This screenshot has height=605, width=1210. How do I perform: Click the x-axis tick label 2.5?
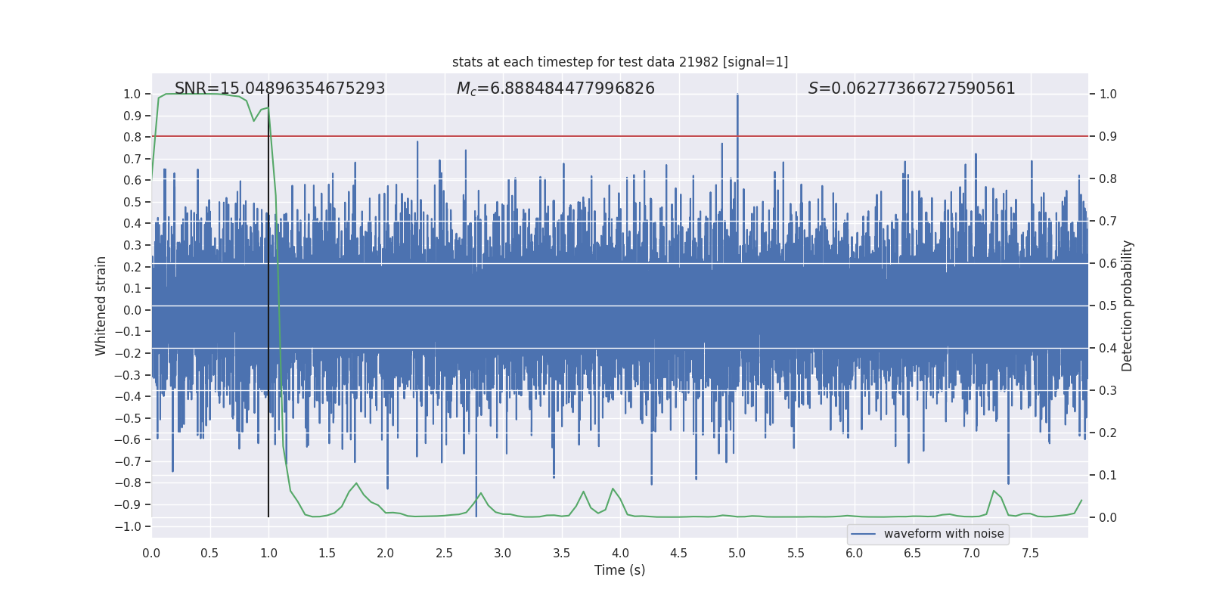click(x=444, y=554)
